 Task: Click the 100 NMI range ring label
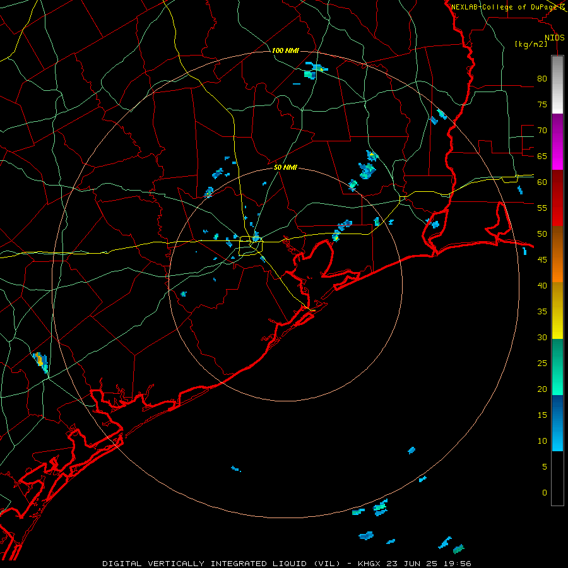[285, 50]
